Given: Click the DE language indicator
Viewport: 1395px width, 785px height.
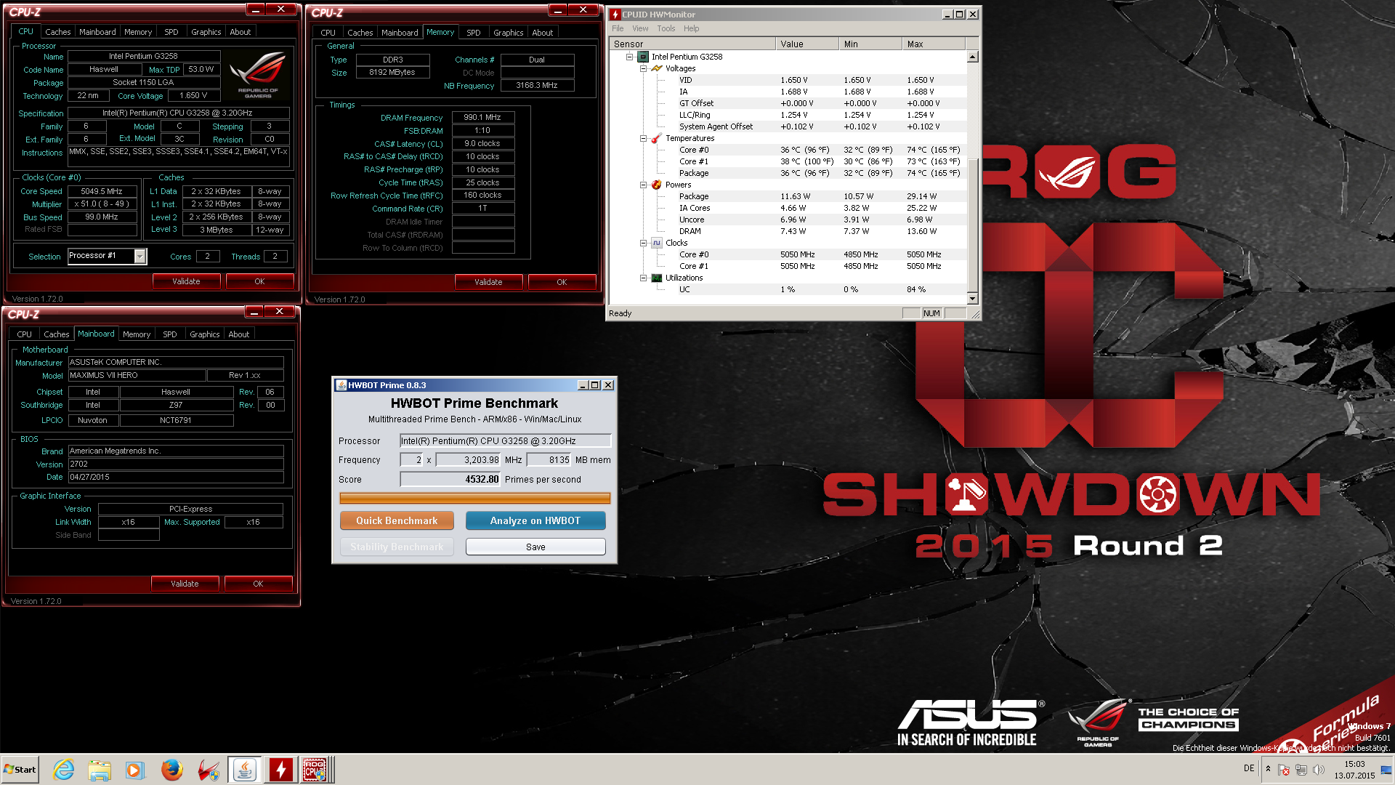Looking at the screenshot, I should 1249,768.
